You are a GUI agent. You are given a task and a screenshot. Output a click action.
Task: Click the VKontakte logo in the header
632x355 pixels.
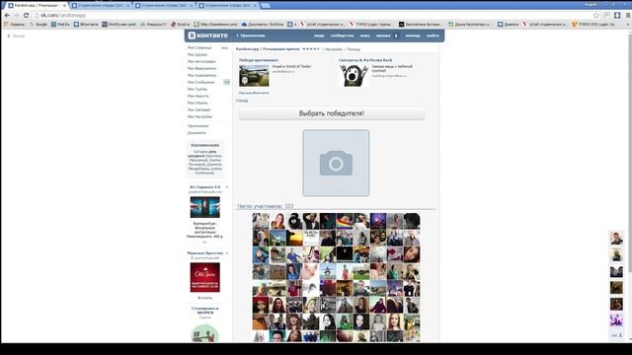tap(208, 35)
